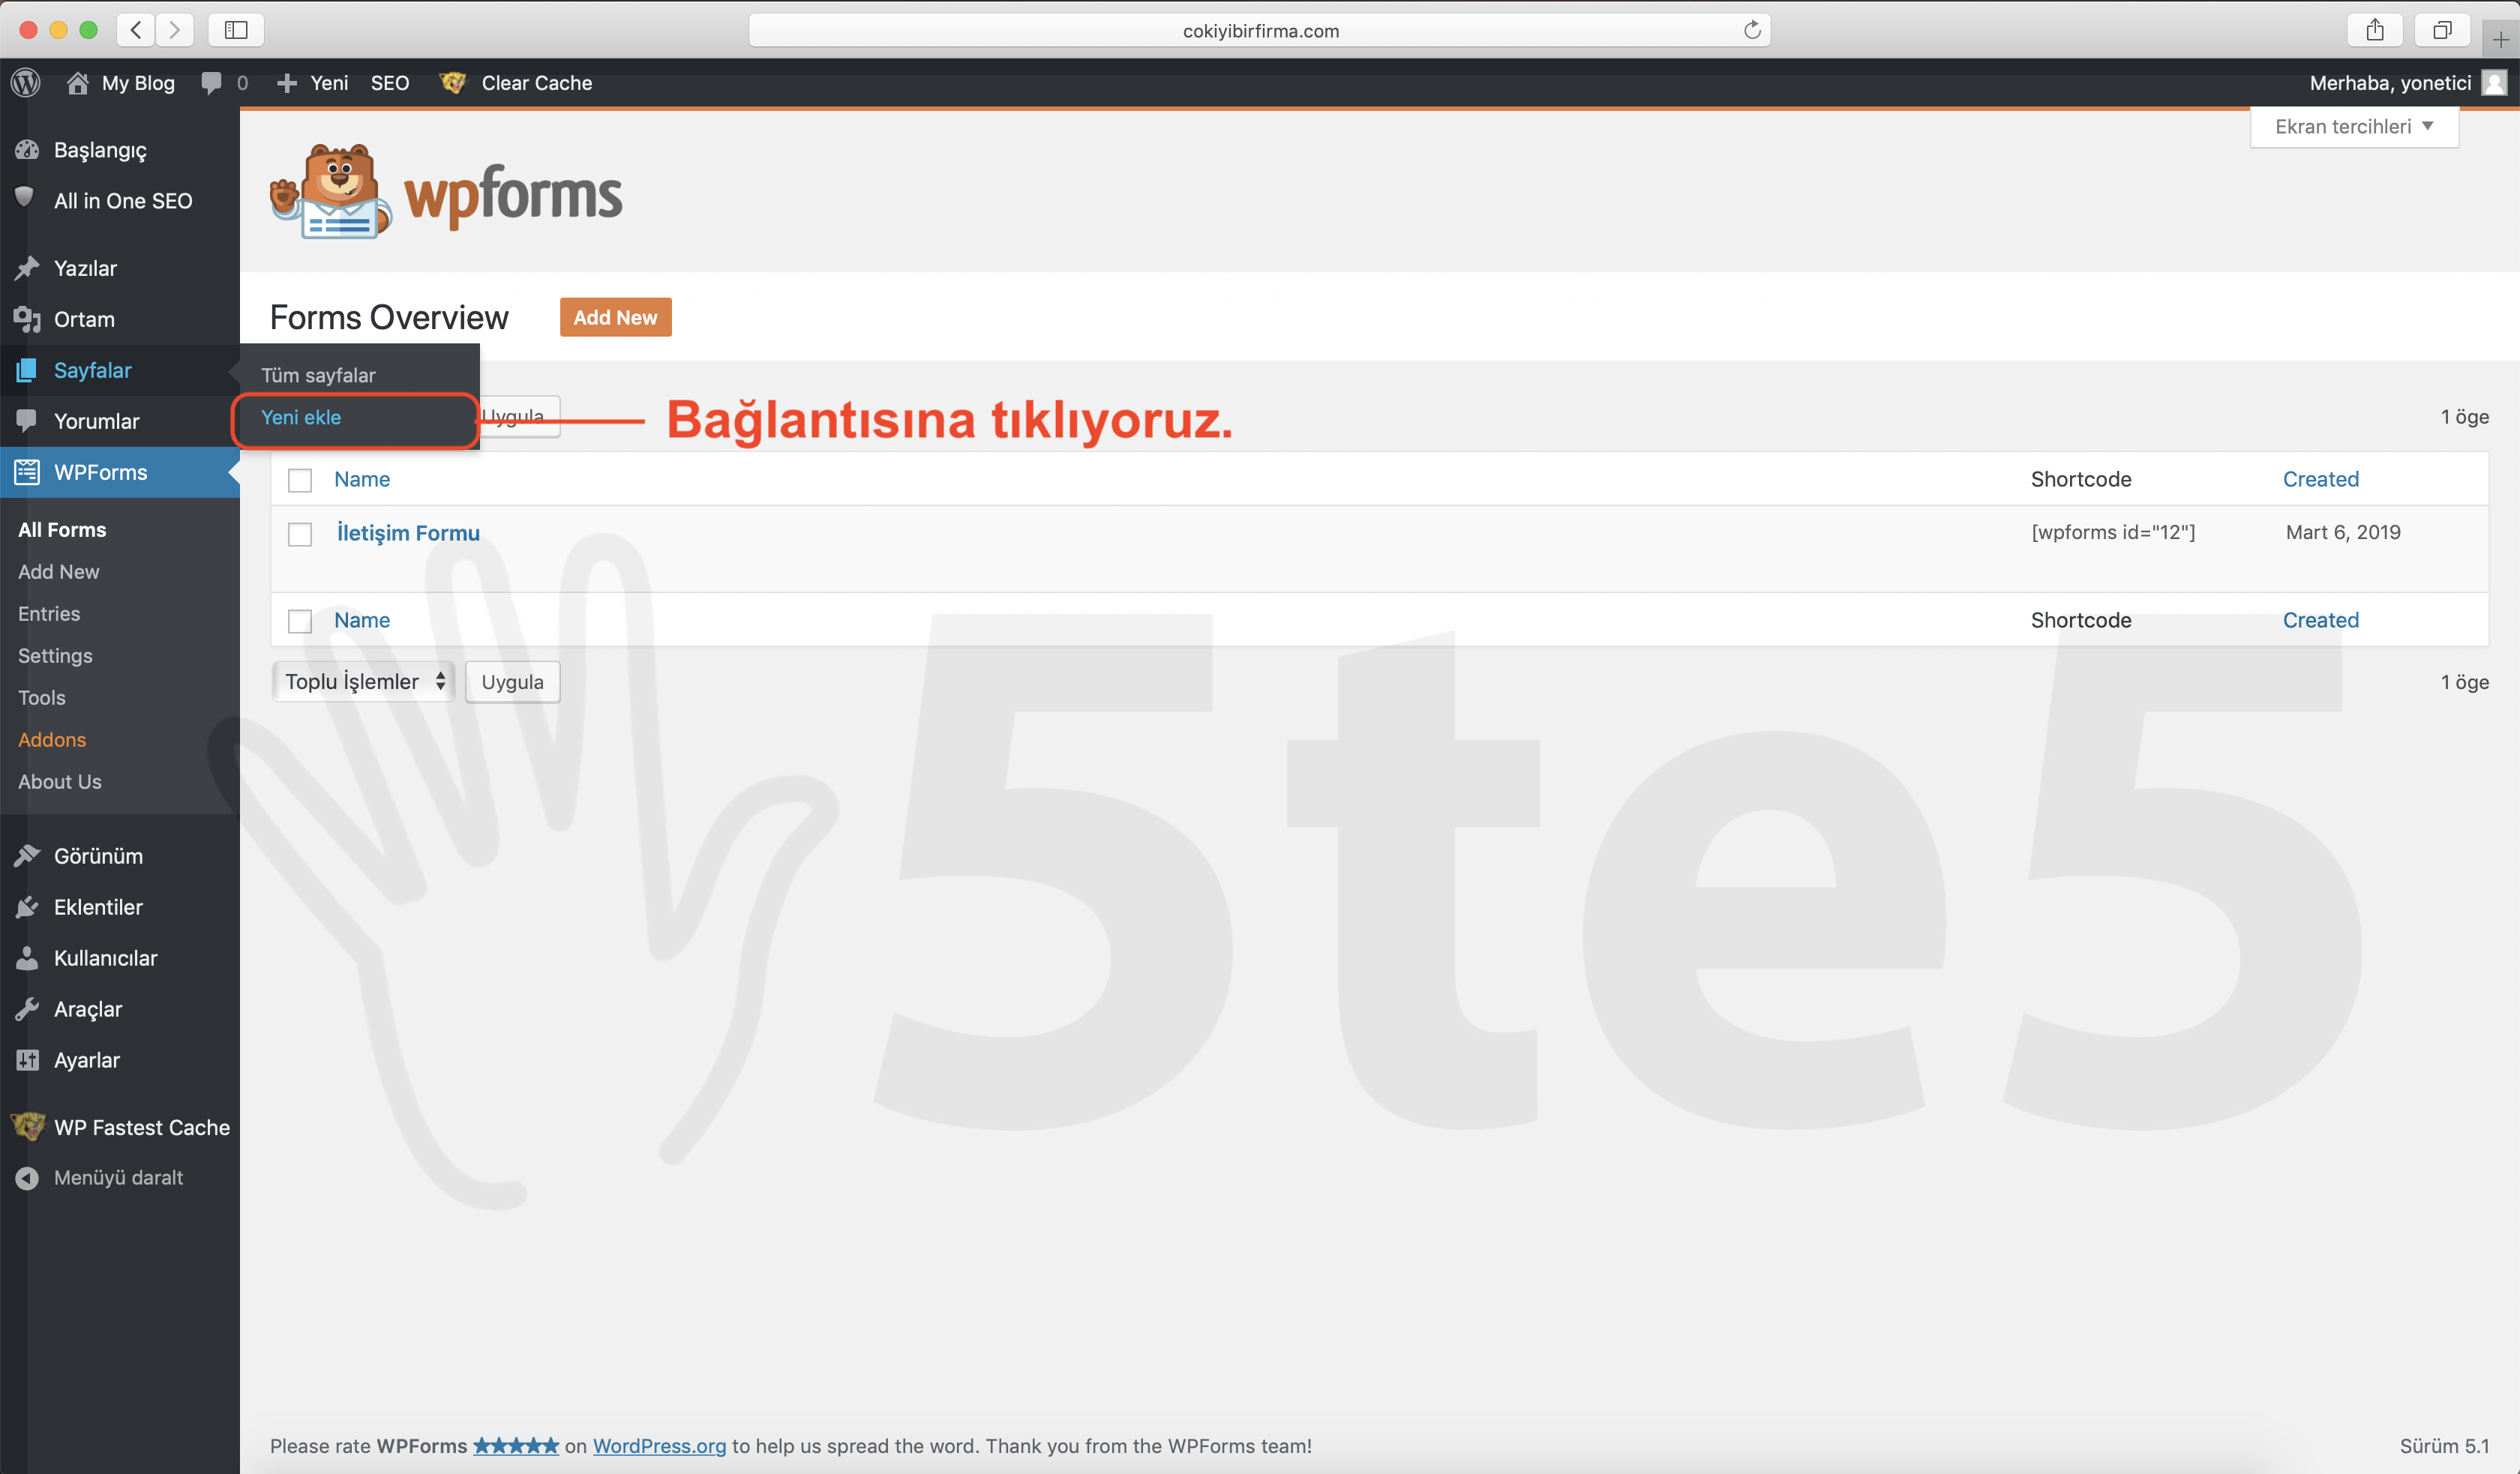
Task: Toggle the Safari sidebar icon
Action: coord(236,30)
